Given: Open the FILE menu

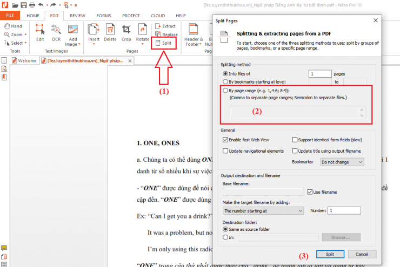Looking at the screenshot, I should (x=10, y=16).
